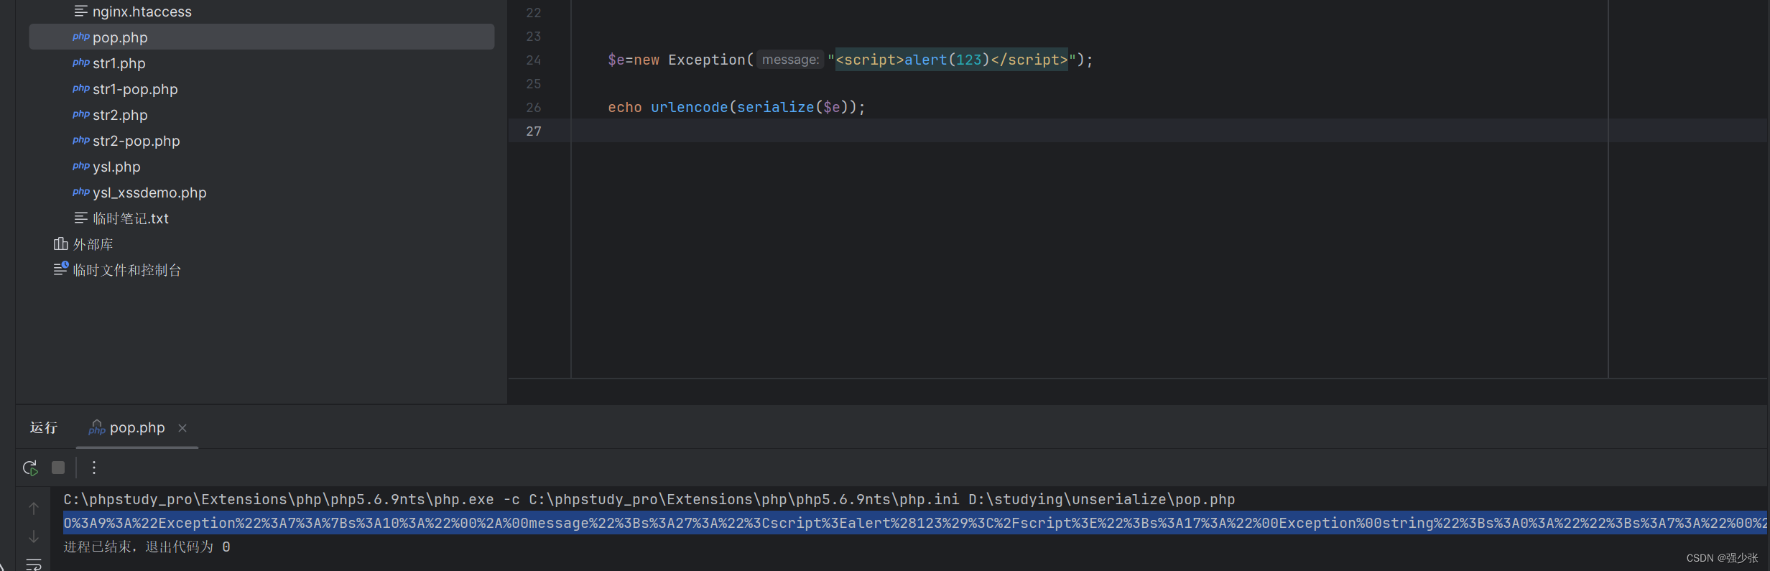Open str1-pop.php file
The height and width of the screenshot is (571, 1770).
click(x=135, y=89)
